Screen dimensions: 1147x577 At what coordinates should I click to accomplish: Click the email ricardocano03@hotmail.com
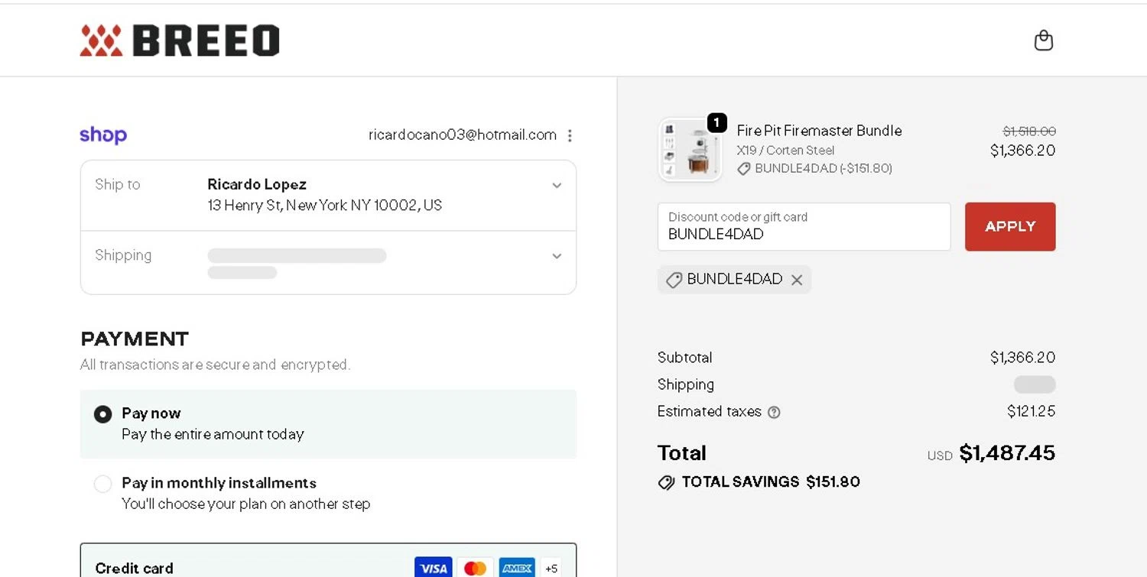pos(463,135)
